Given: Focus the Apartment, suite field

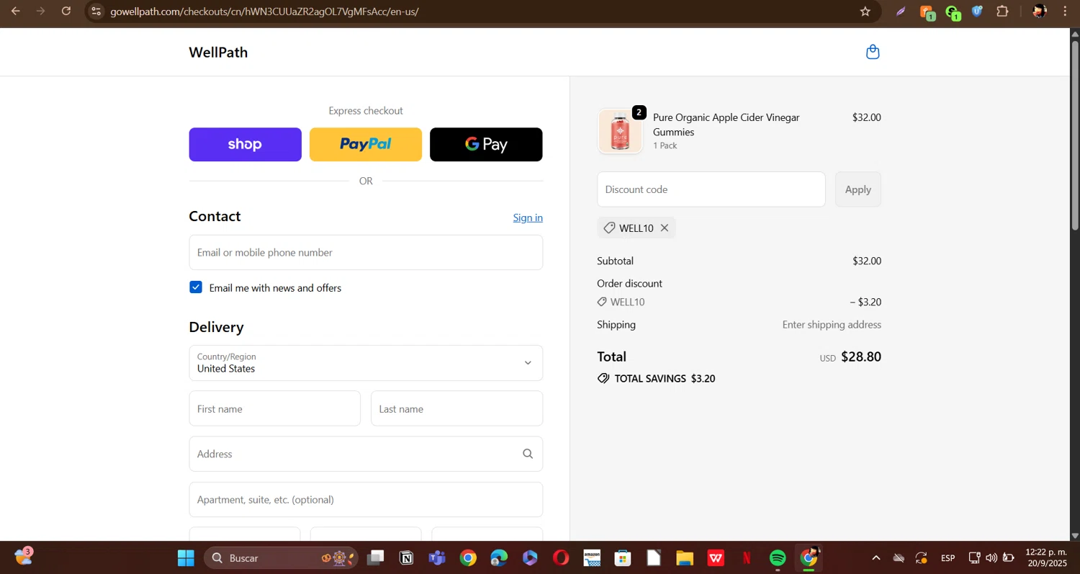Looking at the screenshot, I should coord(366,500).
